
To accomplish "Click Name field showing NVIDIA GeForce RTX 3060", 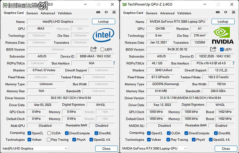I will point(177,22).
